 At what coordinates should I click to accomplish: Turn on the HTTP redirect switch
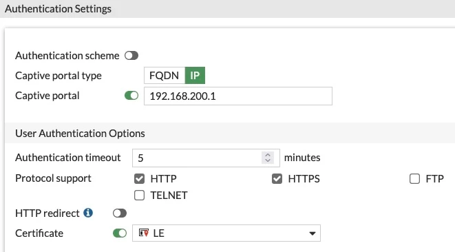[x=120, y=213]
